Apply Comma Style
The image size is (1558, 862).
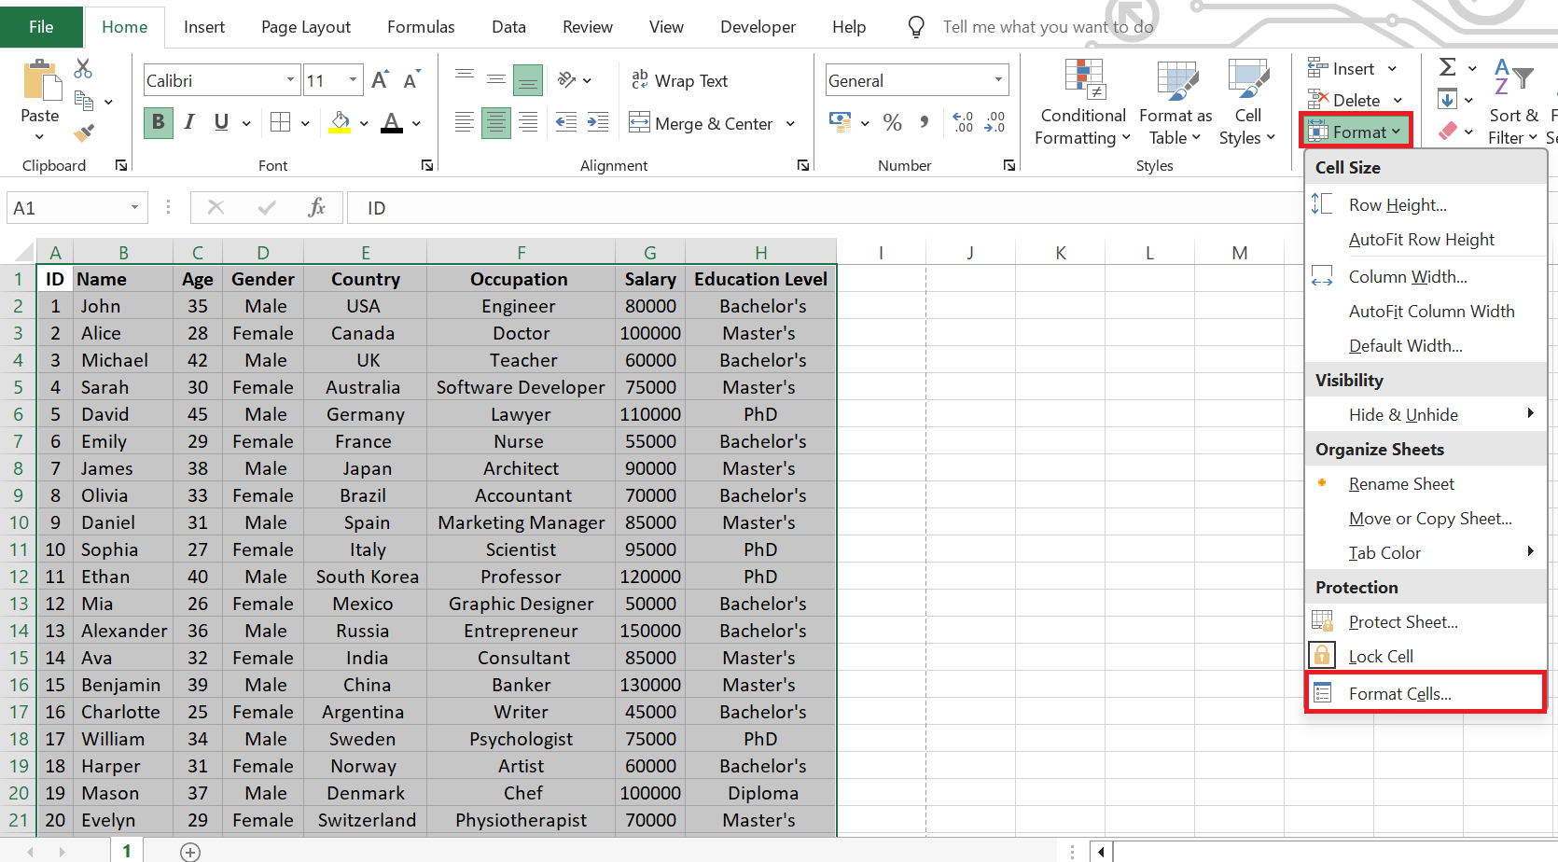pyautogui.click(x=924, y=122)
